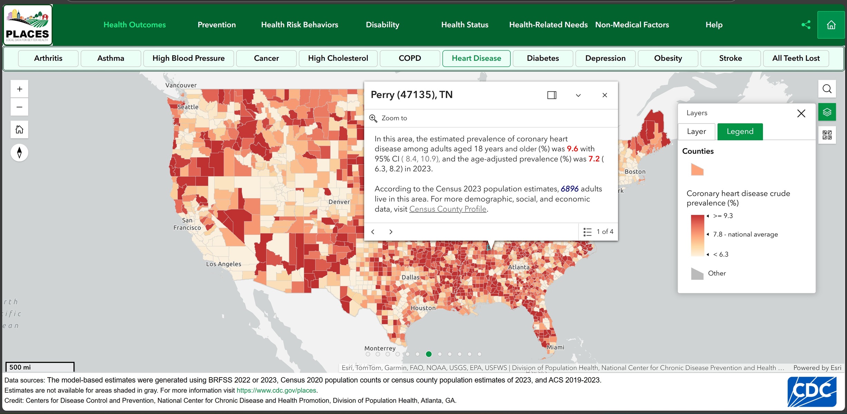Click the default extent home icon on the map
The image size is (847, 414).
click(x=19, y=129)
